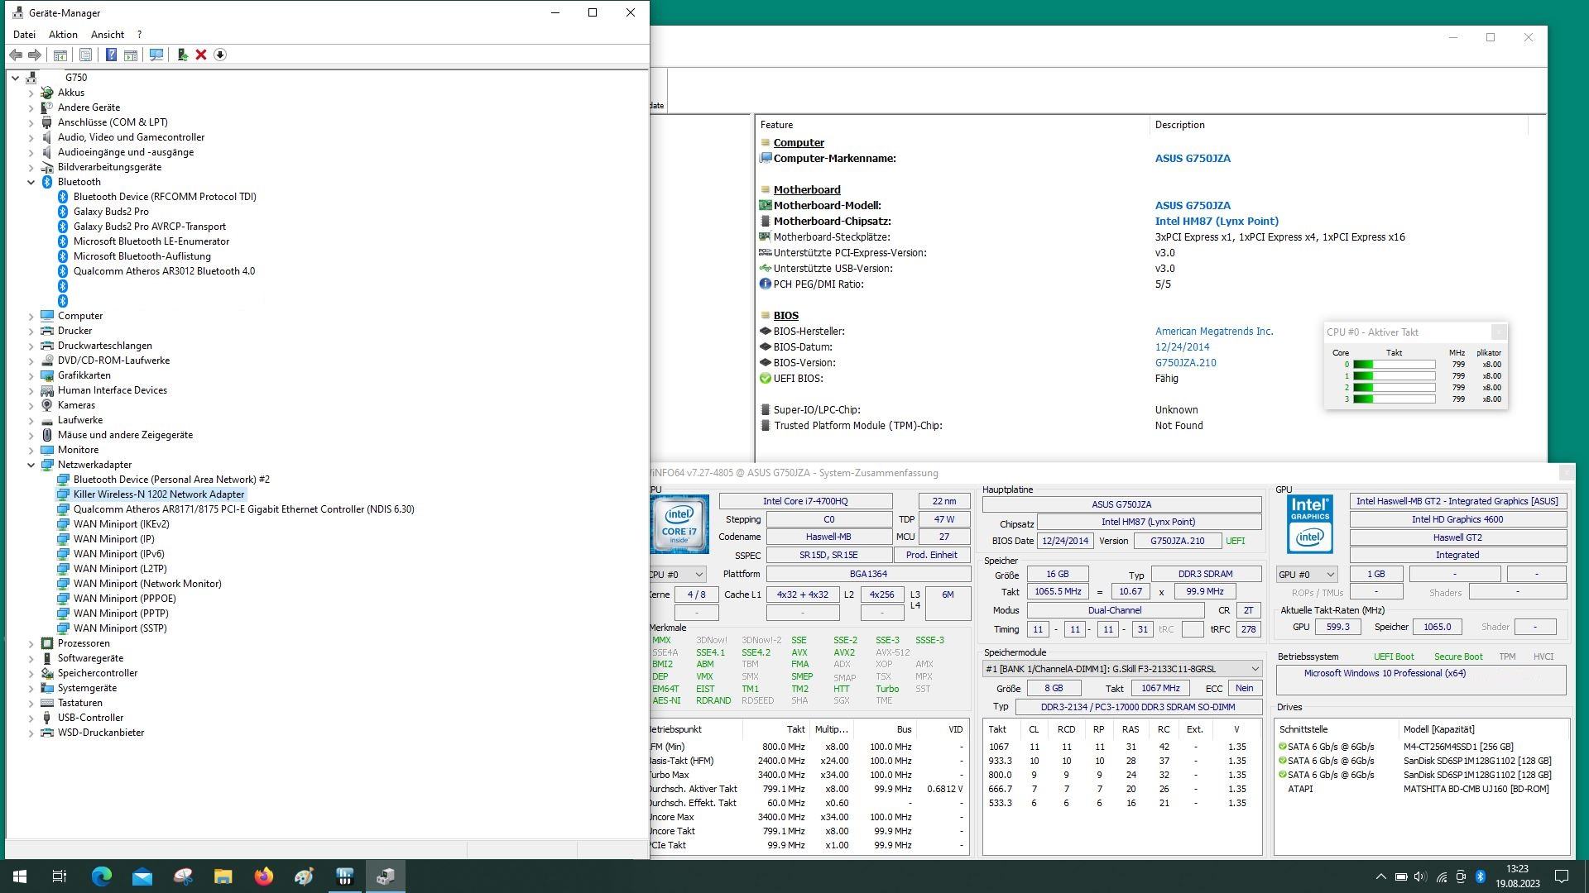Click the Computer-Markenname ASUS G750JZA link

1193,159
